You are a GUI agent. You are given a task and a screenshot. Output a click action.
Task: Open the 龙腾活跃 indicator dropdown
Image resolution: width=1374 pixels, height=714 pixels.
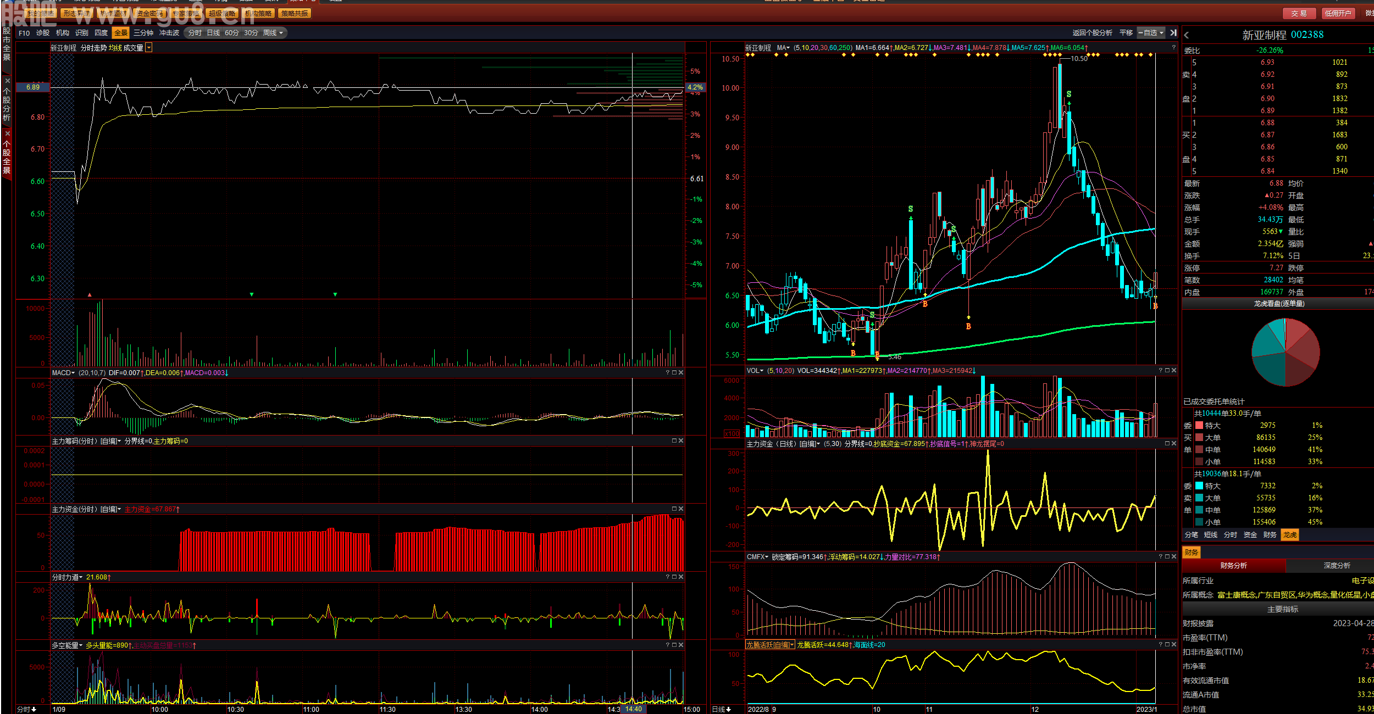tap(770, 645)
